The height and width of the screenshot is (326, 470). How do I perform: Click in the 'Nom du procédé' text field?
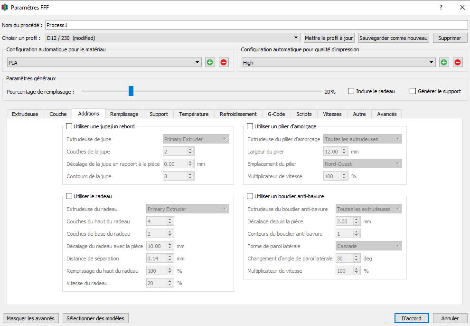[x=256, y=25]
